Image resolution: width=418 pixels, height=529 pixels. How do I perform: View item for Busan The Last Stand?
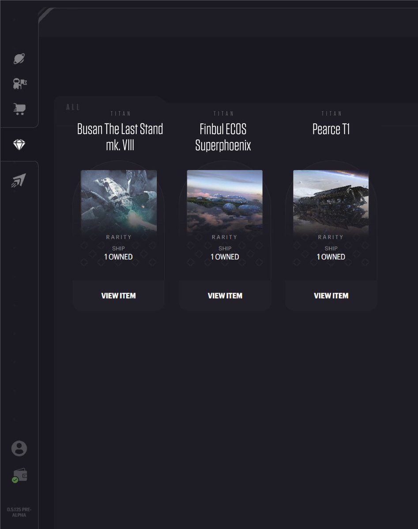click(118, 296)
